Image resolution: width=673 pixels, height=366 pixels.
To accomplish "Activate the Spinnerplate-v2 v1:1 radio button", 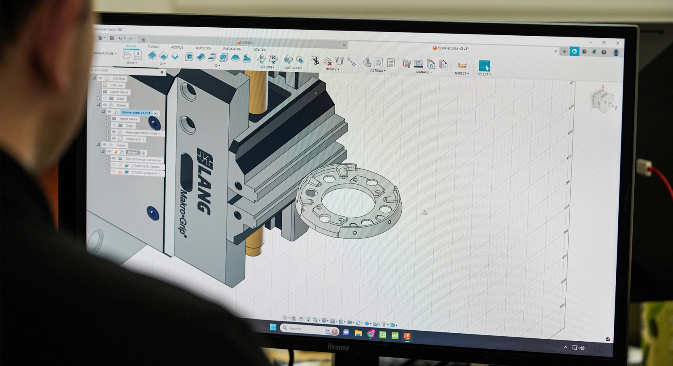I will [x=156, y=113].
